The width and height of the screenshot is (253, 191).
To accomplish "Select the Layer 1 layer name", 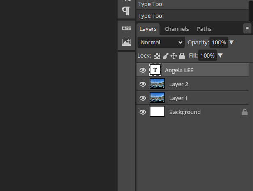I will click(x=179, y=98).
